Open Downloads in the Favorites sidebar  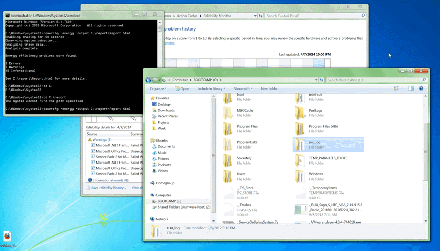166,110
